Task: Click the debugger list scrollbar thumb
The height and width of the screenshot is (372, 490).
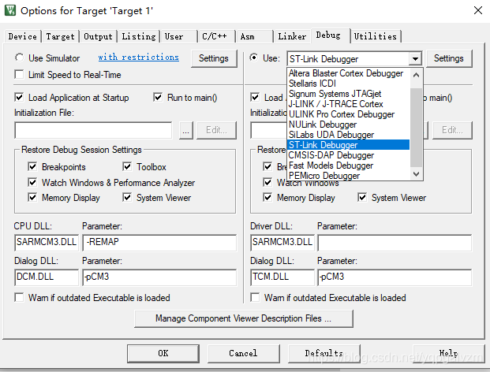Action: click(417, 128)
